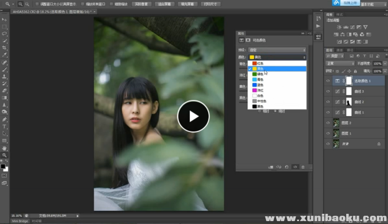
Task: Open the 预设 preset dropdown
Action: (x=277, y=50)
